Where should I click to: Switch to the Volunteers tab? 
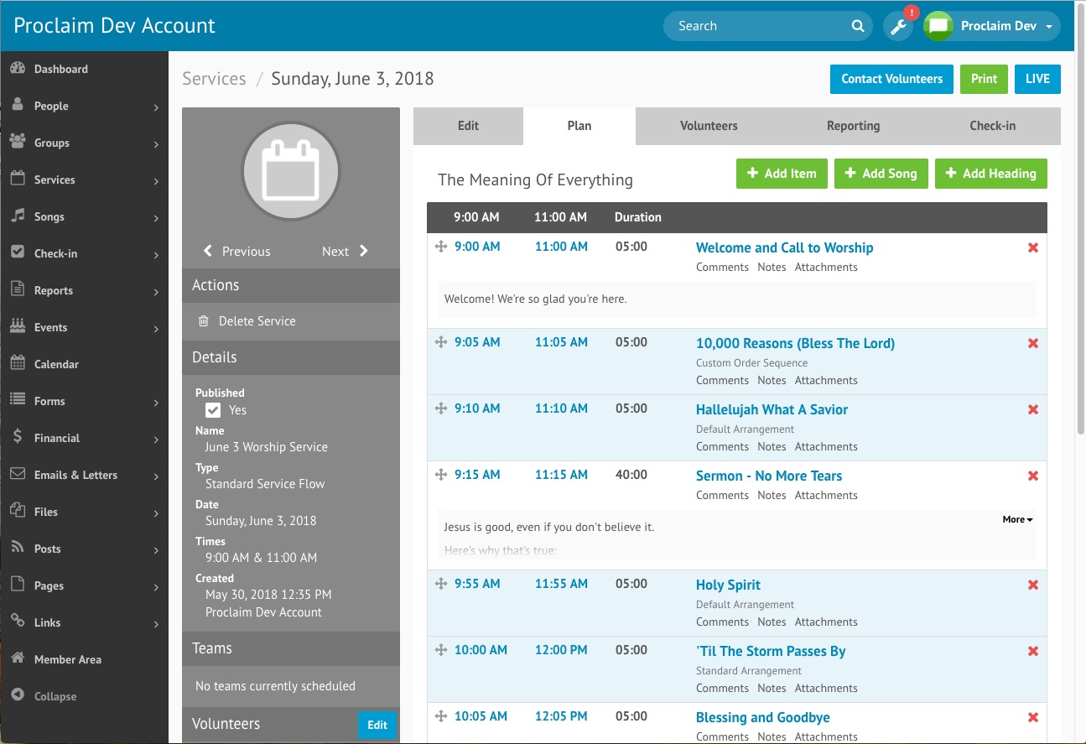click(709, 126)
